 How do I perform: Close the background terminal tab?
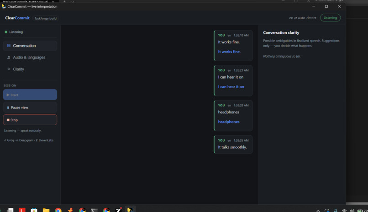(53, 1)
